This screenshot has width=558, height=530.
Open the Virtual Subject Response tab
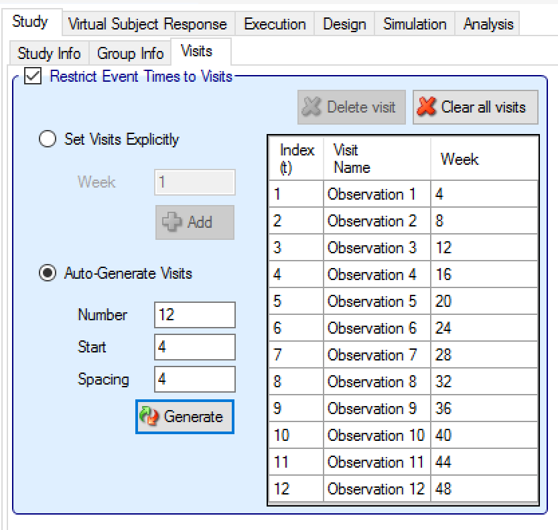coord(147,24)
